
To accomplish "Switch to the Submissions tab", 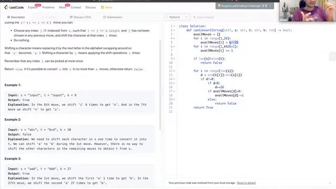I will pyautogui.click(x=112, y=17).
